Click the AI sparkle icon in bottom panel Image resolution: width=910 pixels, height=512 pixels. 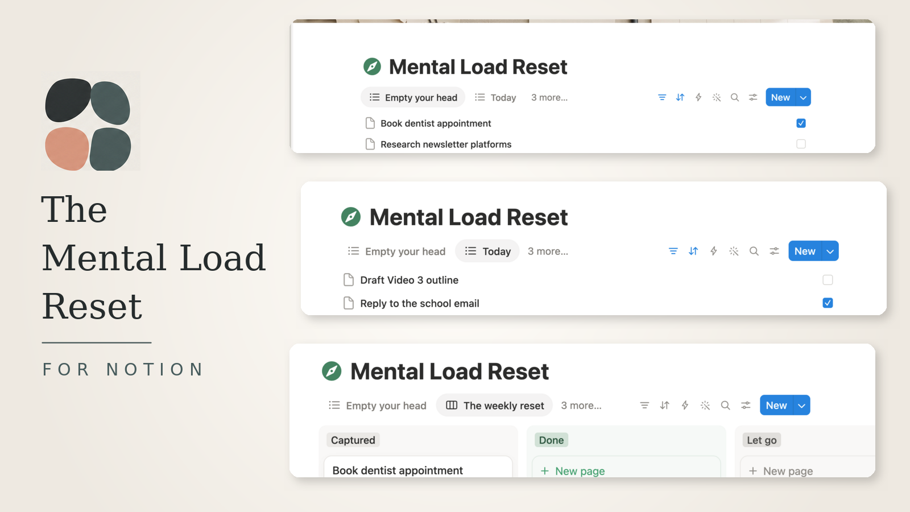coord(705,405)
